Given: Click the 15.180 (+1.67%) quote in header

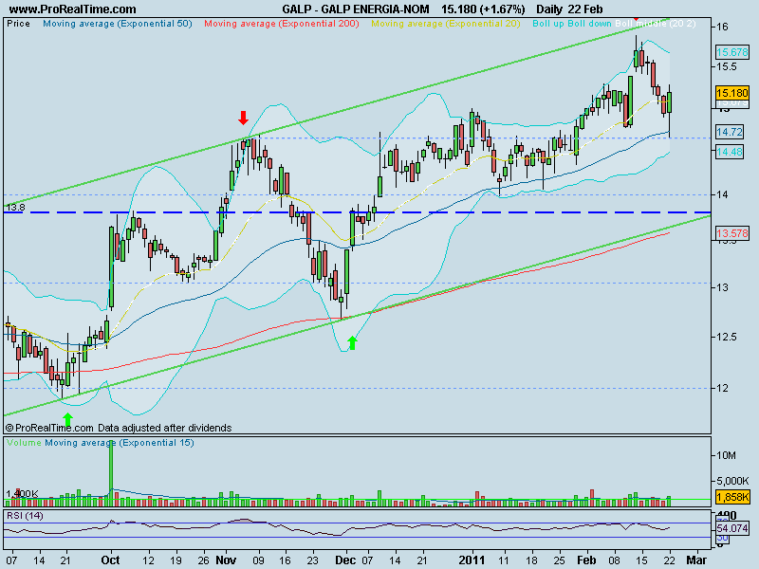Looking at the screenshot, I should coord(483,9).
